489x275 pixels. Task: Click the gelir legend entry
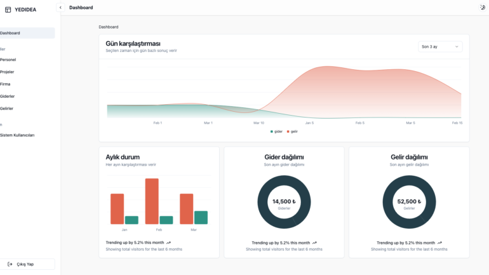point(292,131)
